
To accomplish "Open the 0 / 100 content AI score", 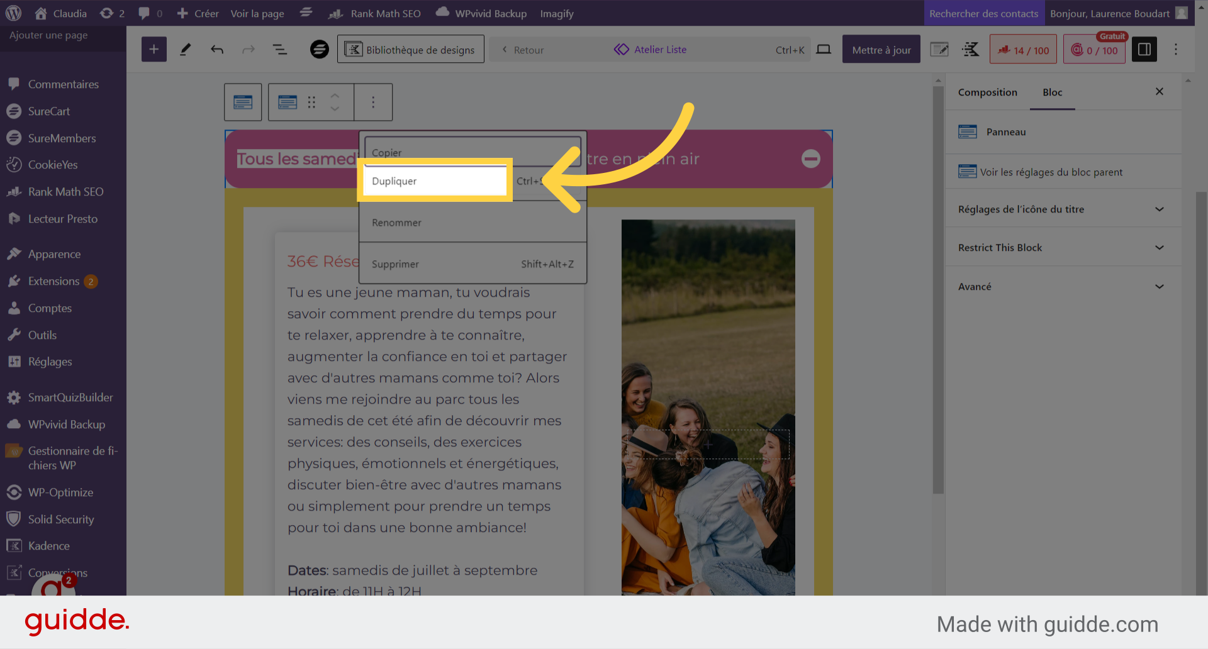I will click(1094, 50).
